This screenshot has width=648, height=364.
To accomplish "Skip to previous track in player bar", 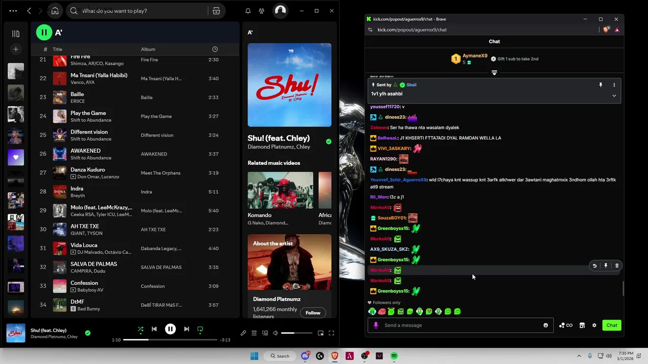I will (x=154, y=329).
